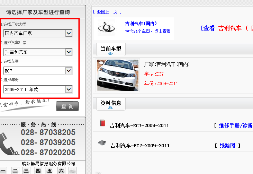Screen dimensions: 253x174
Task: Click the 厂家:吉利汽车(国内) text
Action: click(167, 64)
